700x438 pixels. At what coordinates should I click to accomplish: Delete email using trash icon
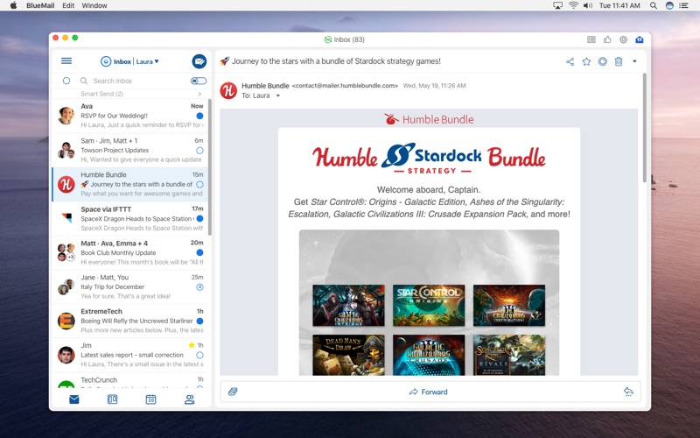point(619,61)
